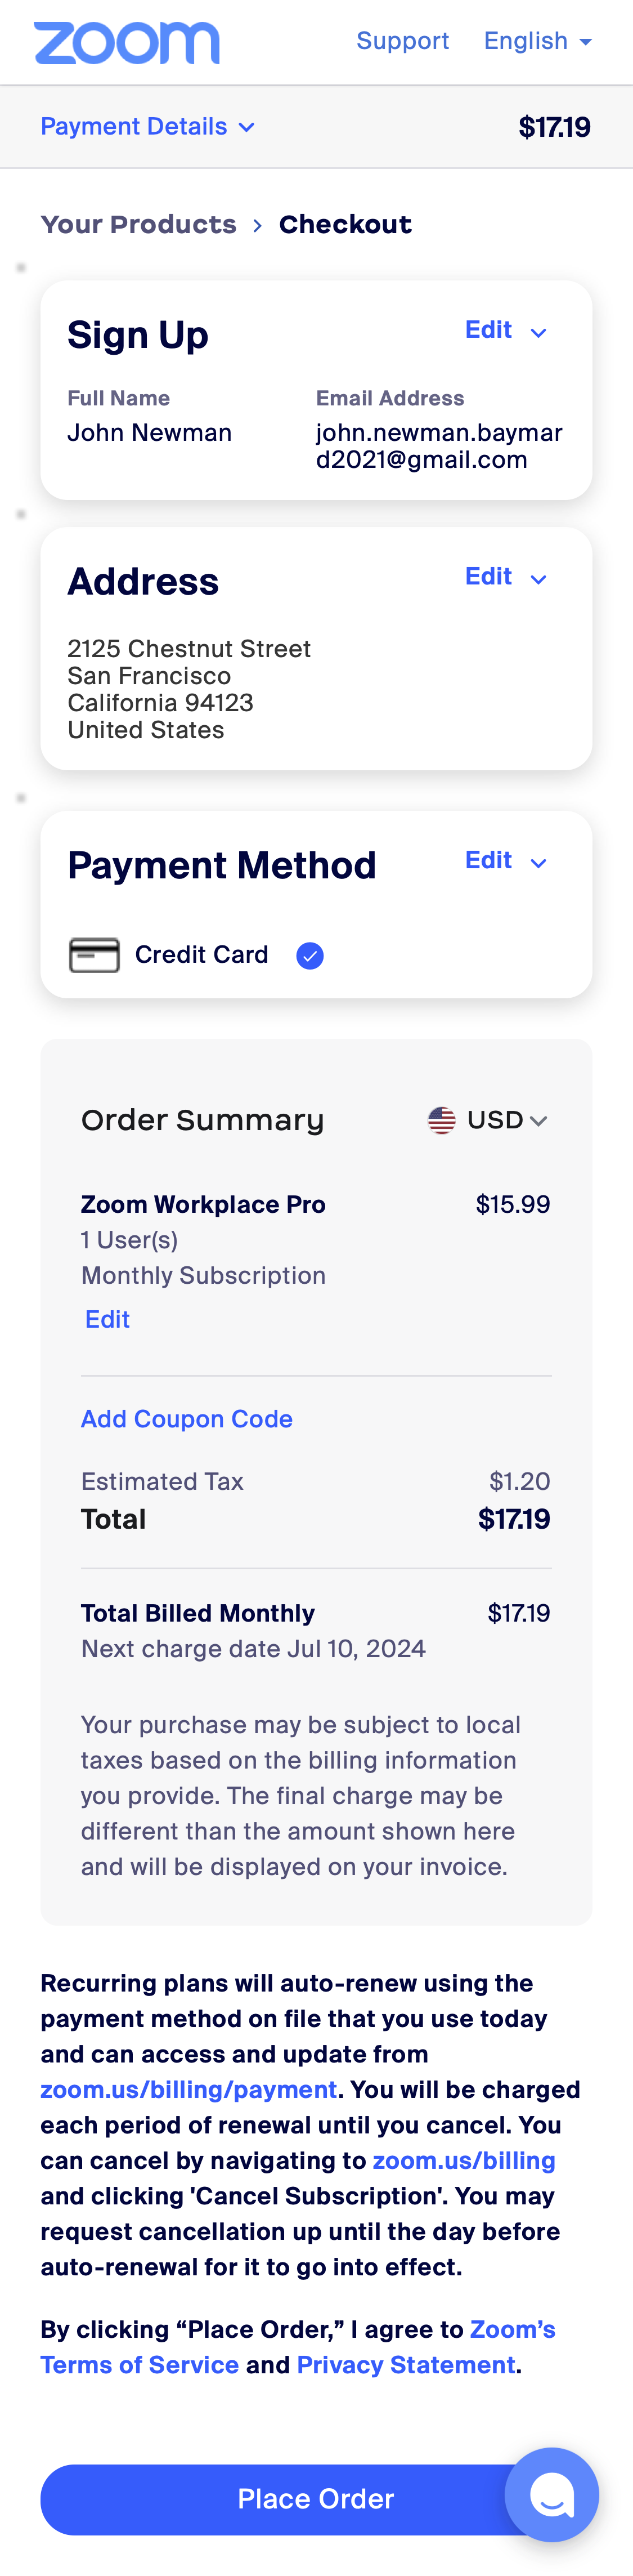Open the Support page
Viewport: 633px width, 2576px height.
403,41
